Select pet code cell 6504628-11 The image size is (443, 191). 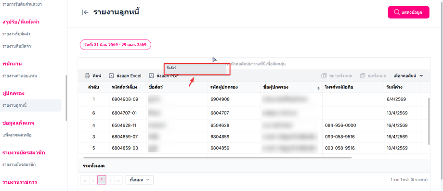tap(128, 125)
